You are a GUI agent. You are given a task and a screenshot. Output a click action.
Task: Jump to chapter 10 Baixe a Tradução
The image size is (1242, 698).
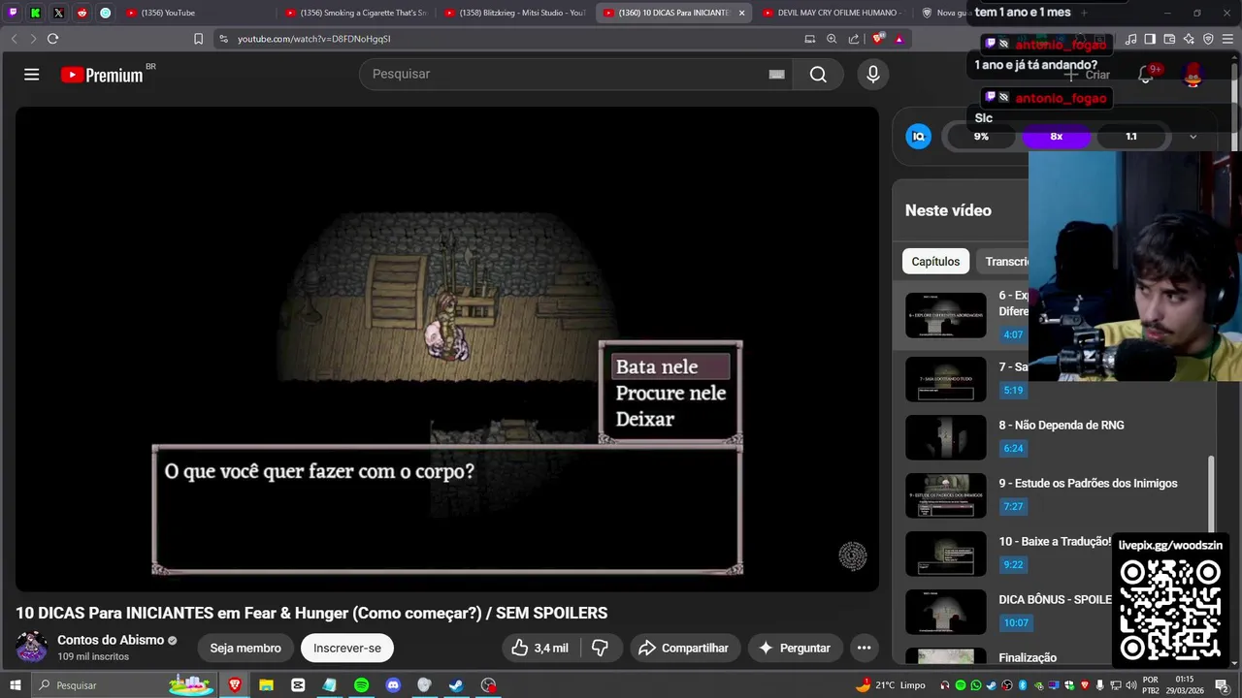tap(1055, 541)
